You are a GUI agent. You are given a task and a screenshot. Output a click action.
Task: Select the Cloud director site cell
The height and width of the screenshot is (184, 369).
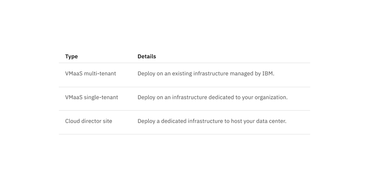[x=89, y=121]
